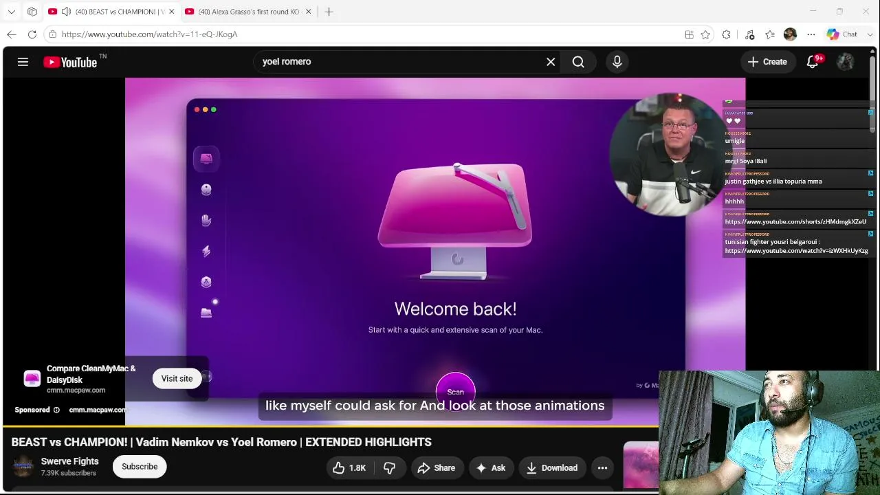Switch to the BEAST vs CHAMPION tab
The width and height of the screenshot is (880, 495).
click(111, 12)
